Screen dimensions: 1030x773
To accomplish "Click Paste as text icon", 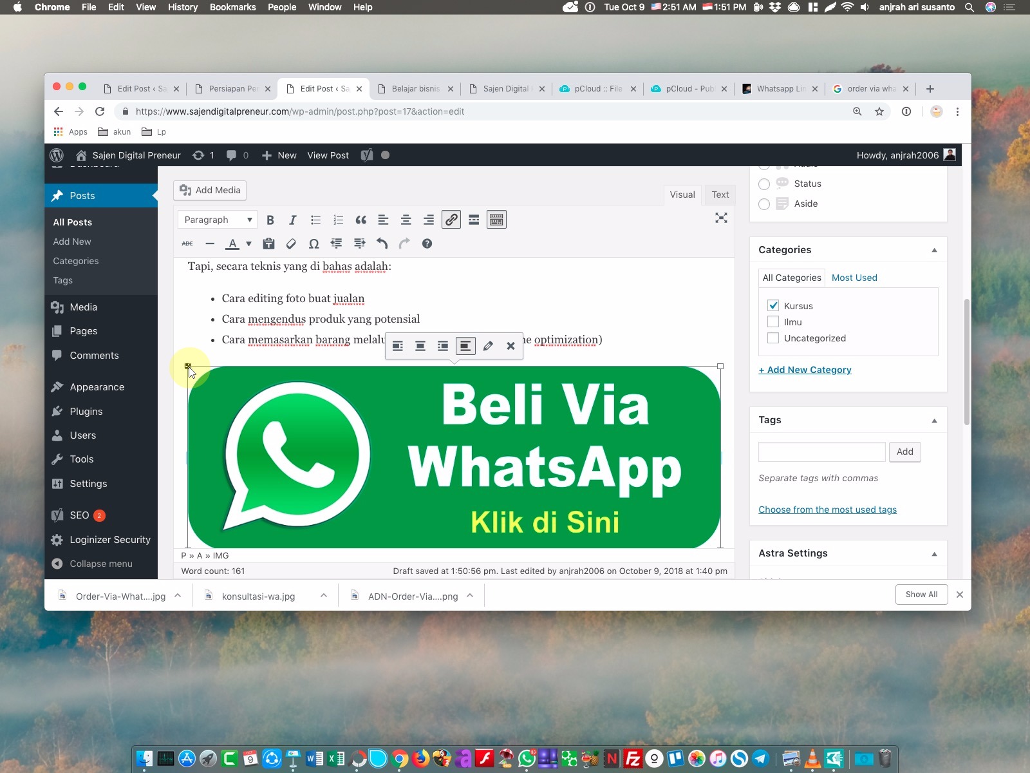I will pos(268,243).
